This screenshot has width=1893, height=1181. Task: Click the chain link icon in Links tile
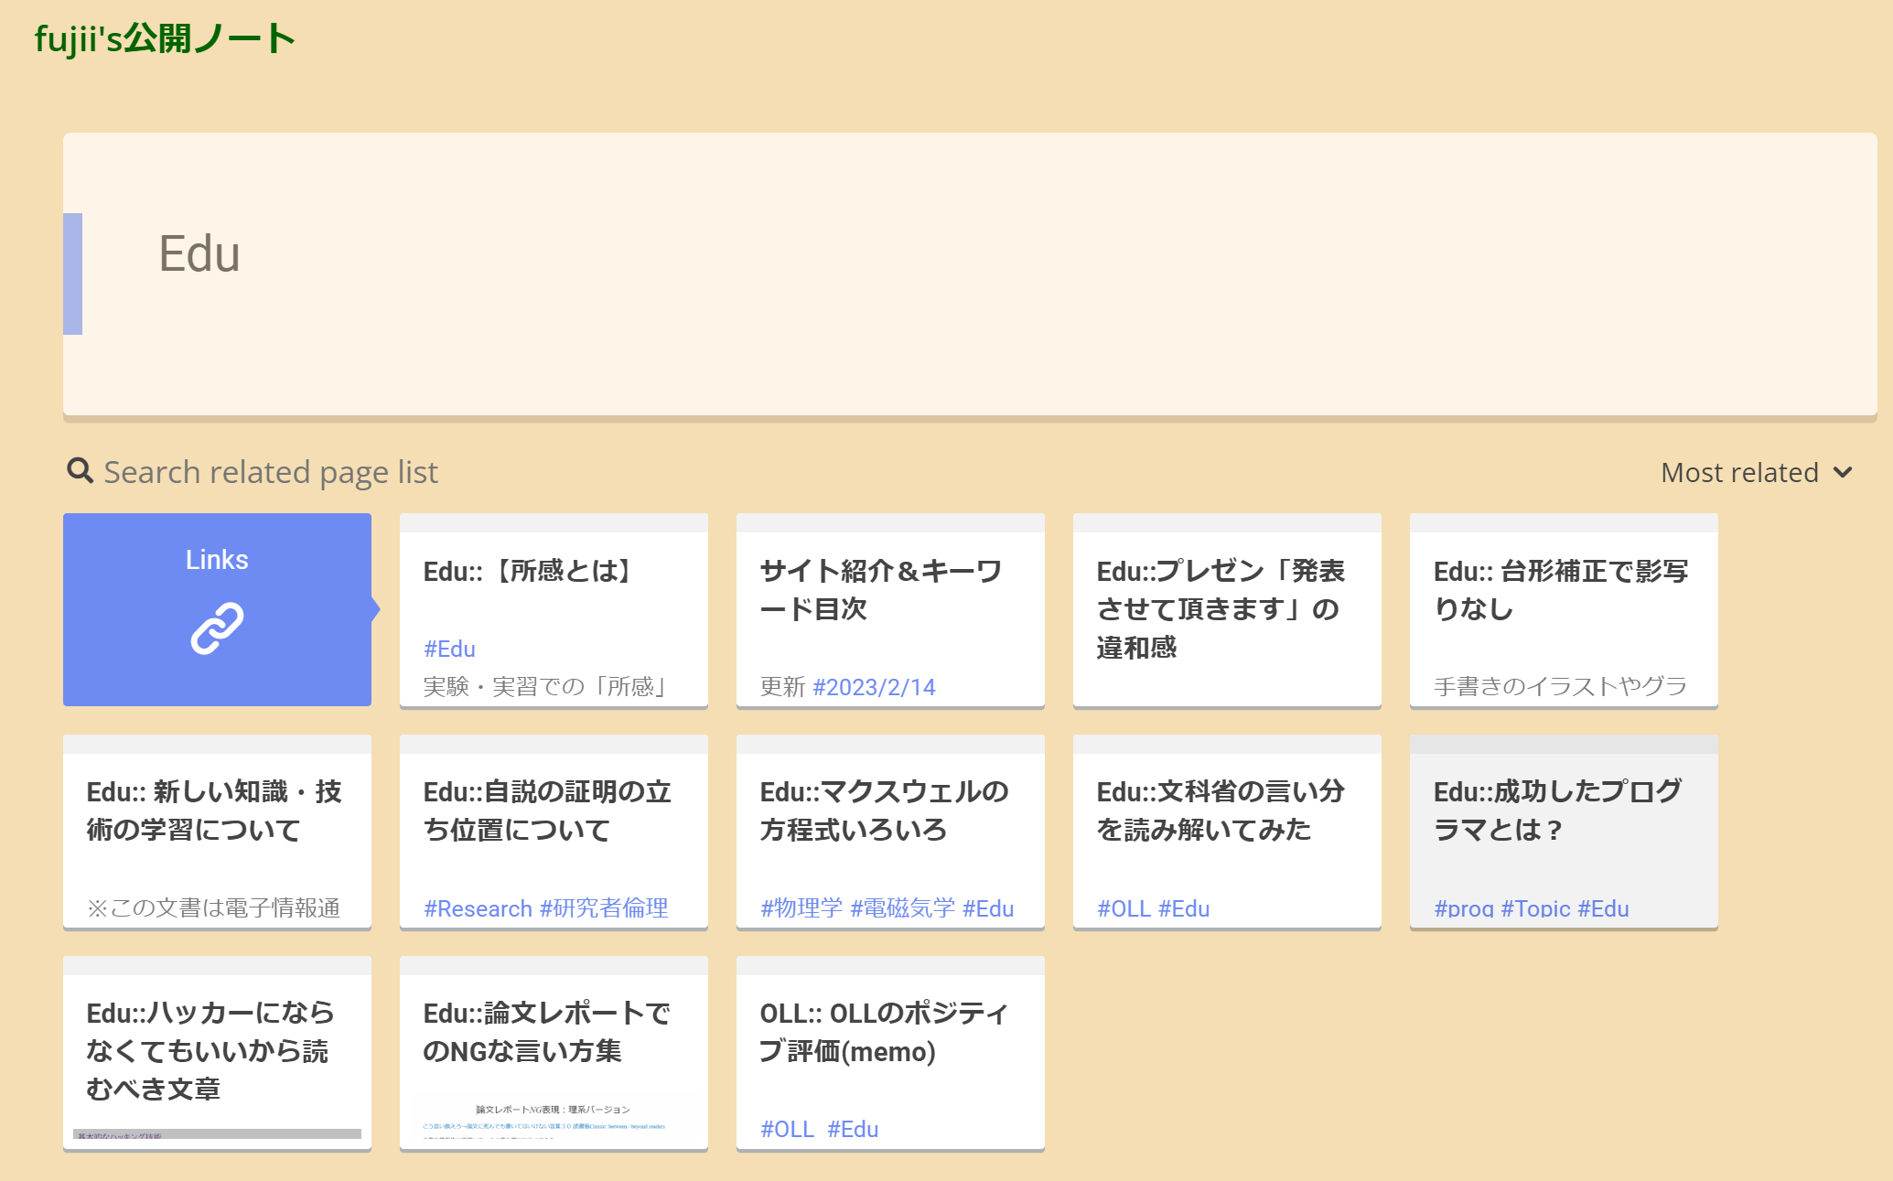pos(217,628)
